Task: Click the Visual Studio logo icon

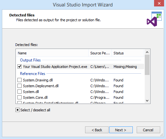Action: (154, 19)
